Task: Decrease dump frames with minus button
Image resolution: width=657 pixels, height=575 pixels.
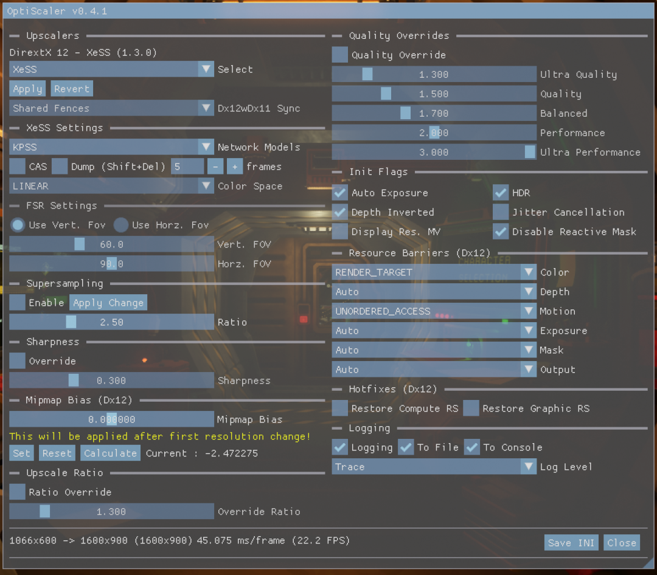Action: point(215,167)
